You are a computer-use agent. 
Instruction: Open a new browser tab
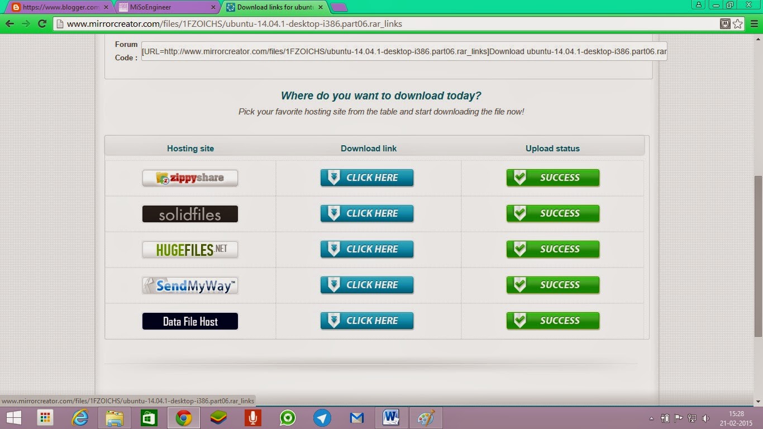[338, 7]
